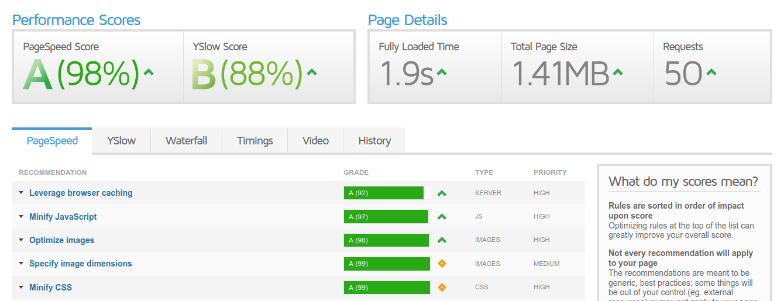Click the PRIORITY column header
Viewport: 784px width, 301px height.
click(x=550, y=172)
